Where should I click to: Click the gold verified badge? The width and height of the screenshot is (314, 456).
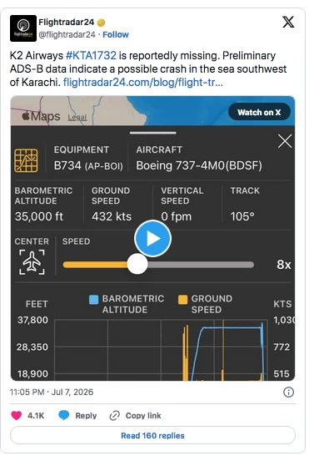(x=101, y=23)
